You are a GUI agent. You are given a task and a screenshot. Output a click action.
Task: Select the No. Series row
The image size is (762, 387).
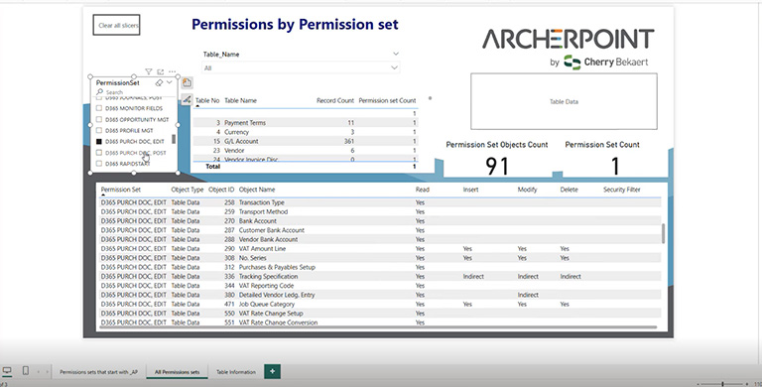point(381,258)
